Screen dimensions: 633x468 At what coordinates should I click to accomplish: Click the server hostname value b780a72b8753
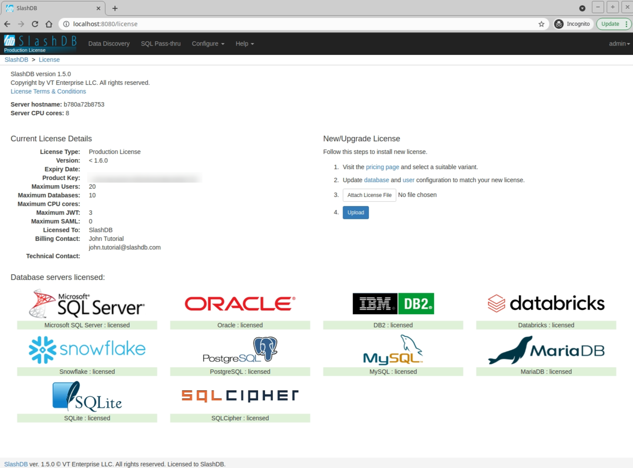pos(84,104)
